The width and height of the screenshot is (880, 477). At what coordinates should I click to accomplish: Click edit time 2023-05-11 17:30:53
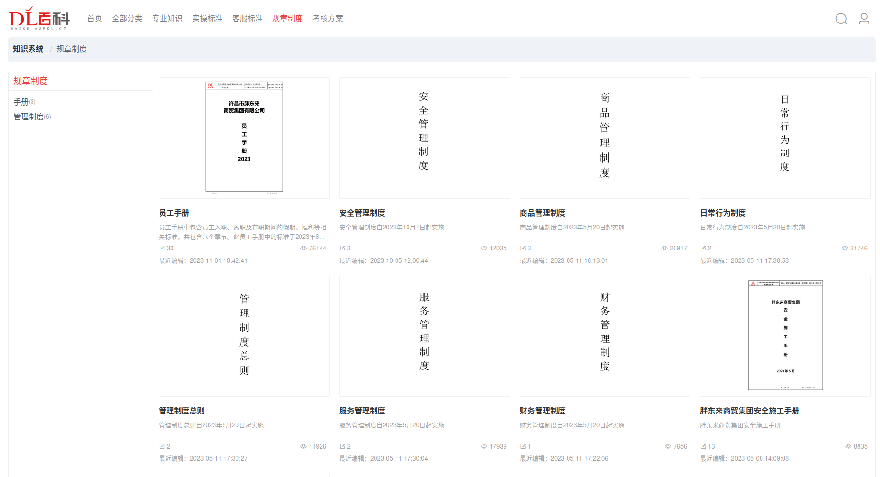[x=760, y=260]
